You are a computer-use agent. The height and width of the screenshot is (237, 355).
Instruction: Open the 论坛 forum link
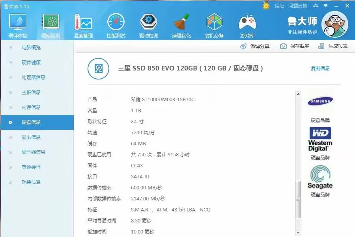[x=279, y=6]
